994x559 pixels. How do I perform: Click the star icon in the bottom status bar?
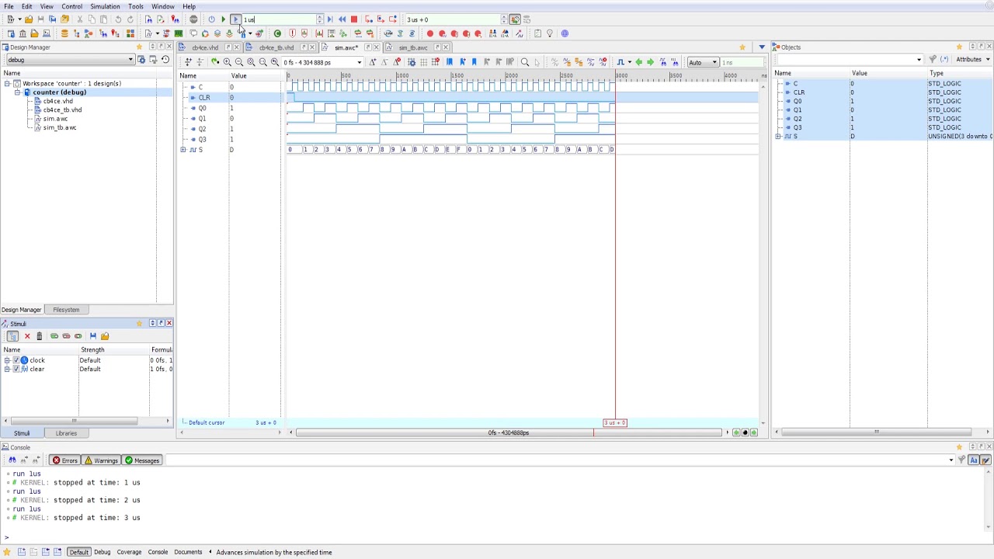(x=7, y=552)
